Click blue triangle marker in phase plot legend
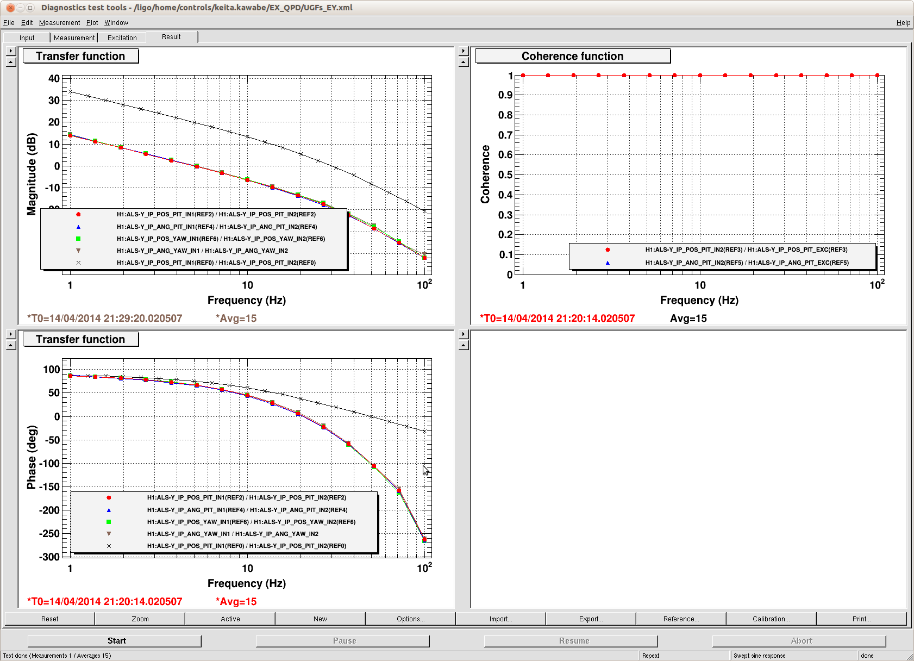 tap(109, 510)
